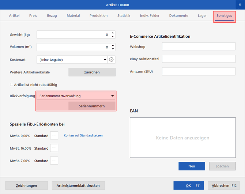Open the Produktion tab
This screenshot has height=194, width=245.
98,16
